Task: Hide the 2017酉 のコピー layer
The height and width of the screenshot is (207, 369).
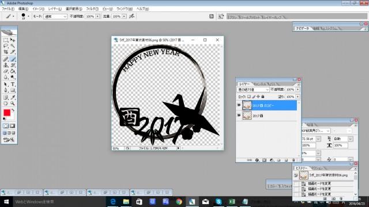Action: coord(239,105)
